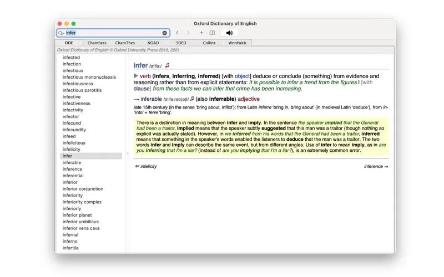Viewport: 444px width, 277px height.
Task: Open the search magnifier options dropdown
Action: click(61, 33)
